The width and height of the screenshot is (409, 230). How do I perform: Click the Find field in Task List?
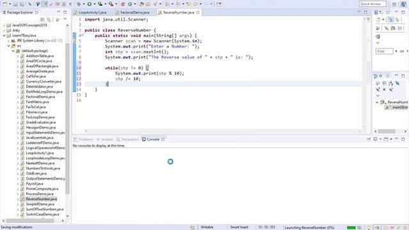click(x=384, y=51)
